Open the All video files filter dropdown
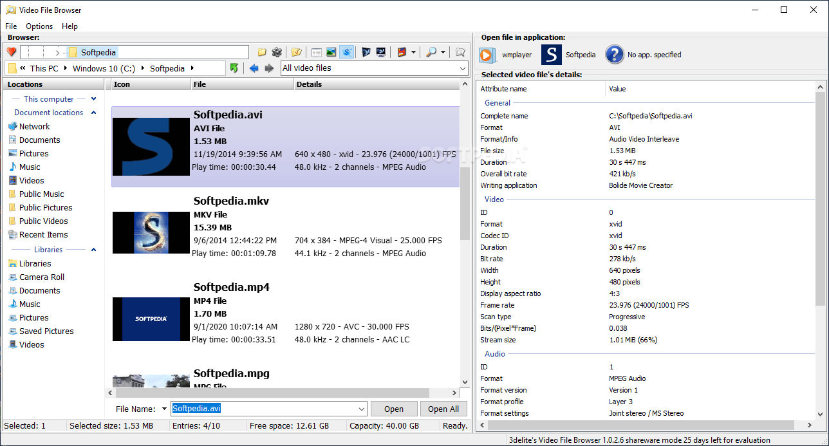Image resolution: width=829 pixels, height=446 pixels. click(x=461, y=68)
